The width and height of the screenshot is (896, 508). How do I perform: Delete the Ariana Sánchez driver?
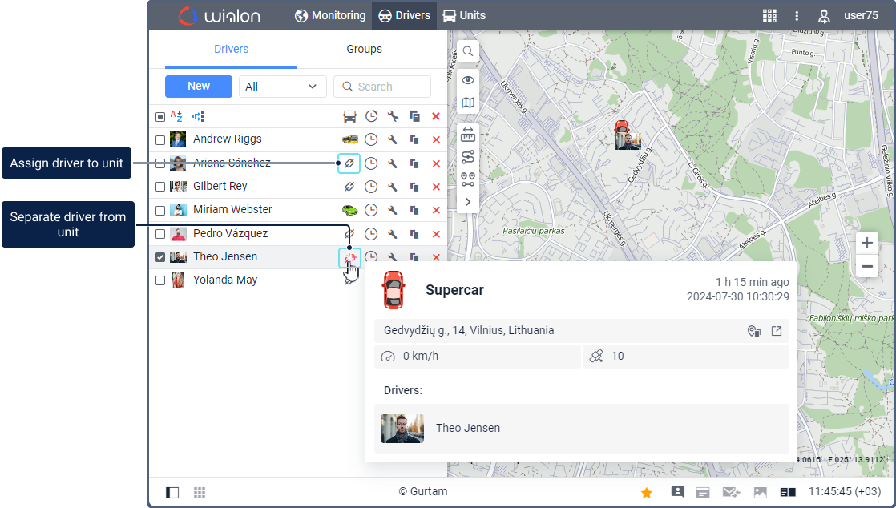pyautogui.click(x=436, y=163)
